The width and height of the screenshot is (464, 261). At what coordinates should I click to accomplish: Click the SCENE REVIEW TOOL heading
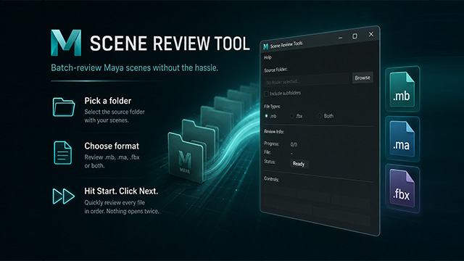[x=170, y=43]
